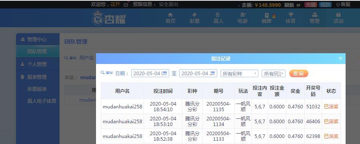This screenshot has height=144, width=360.
Task: Open end date calendar picker
Action: pyautogui.click(x=213, y=73)
